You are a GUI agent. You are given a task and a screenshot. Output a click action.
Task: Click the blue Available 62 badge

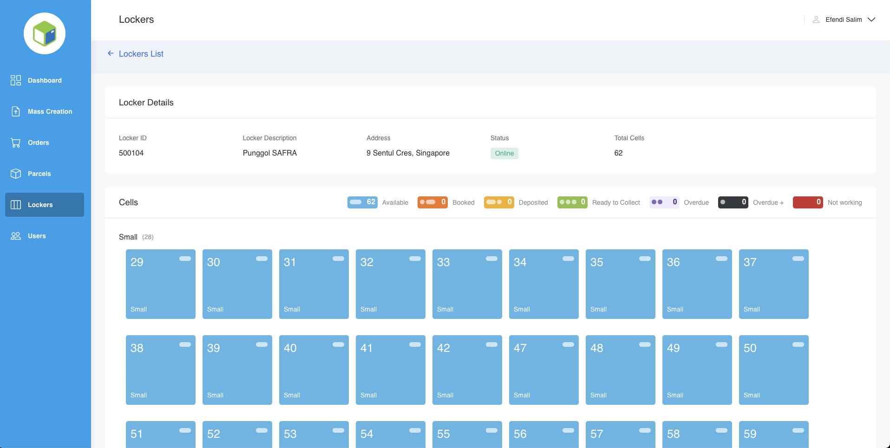[362, 202]
